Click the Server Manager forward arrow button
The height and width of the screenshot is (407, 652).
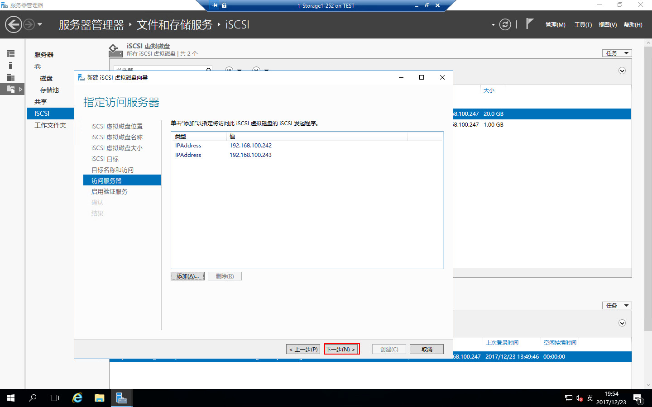point(29,24)
